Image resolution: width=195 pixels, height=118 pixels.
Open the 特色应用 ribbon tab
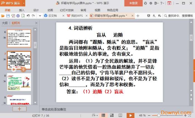[113, 10]
